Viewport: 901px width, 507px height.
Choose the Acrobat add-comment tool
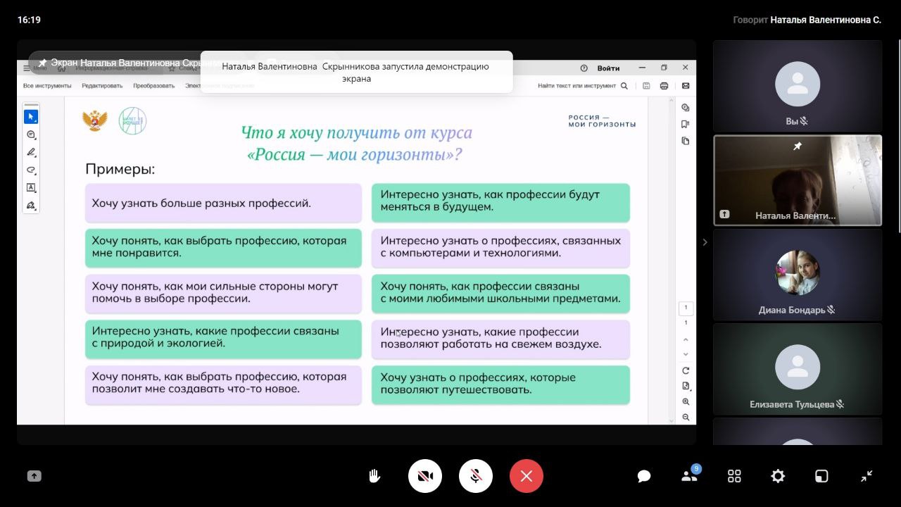(31, 134)
